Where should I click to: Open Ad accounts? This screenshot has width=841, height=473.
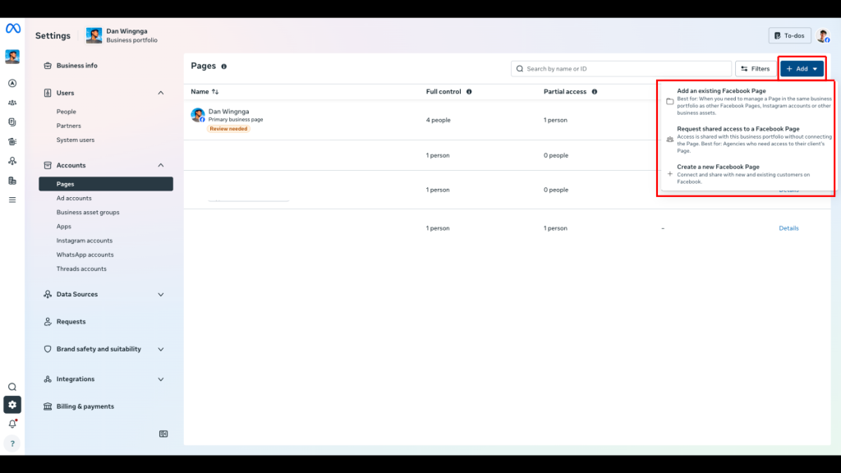[x=74, y=198]
